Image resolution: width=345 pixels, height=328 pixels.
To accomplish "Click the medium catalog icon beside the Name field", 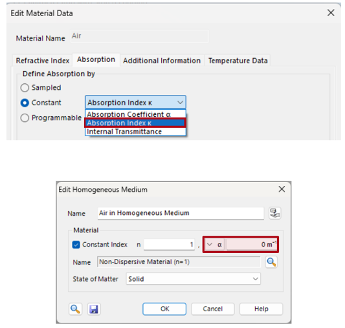I will (x=274, y=213).
